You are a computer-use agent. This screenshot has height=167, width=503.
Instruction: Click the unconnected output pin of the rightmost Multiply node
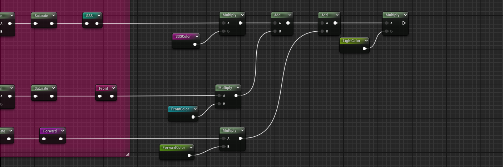tap(403, 23)
